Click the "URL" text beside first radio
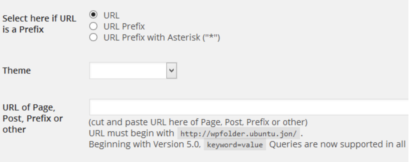Screen dimensions: 409x162 click(111, 15)
